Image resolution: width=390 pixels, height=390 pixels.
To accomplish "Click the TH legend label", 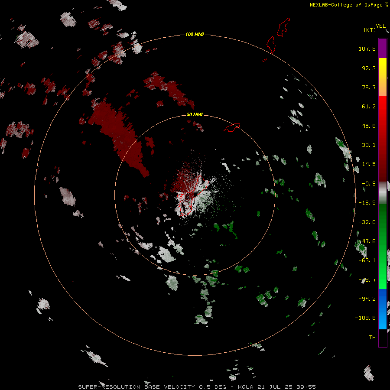I will click(x=372, y=337).
